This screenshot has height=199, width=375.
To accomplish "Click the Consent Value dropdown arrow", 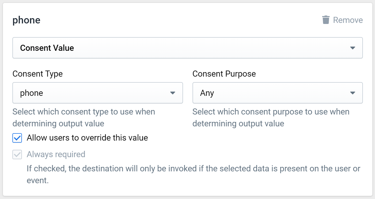I will point(352,48).
